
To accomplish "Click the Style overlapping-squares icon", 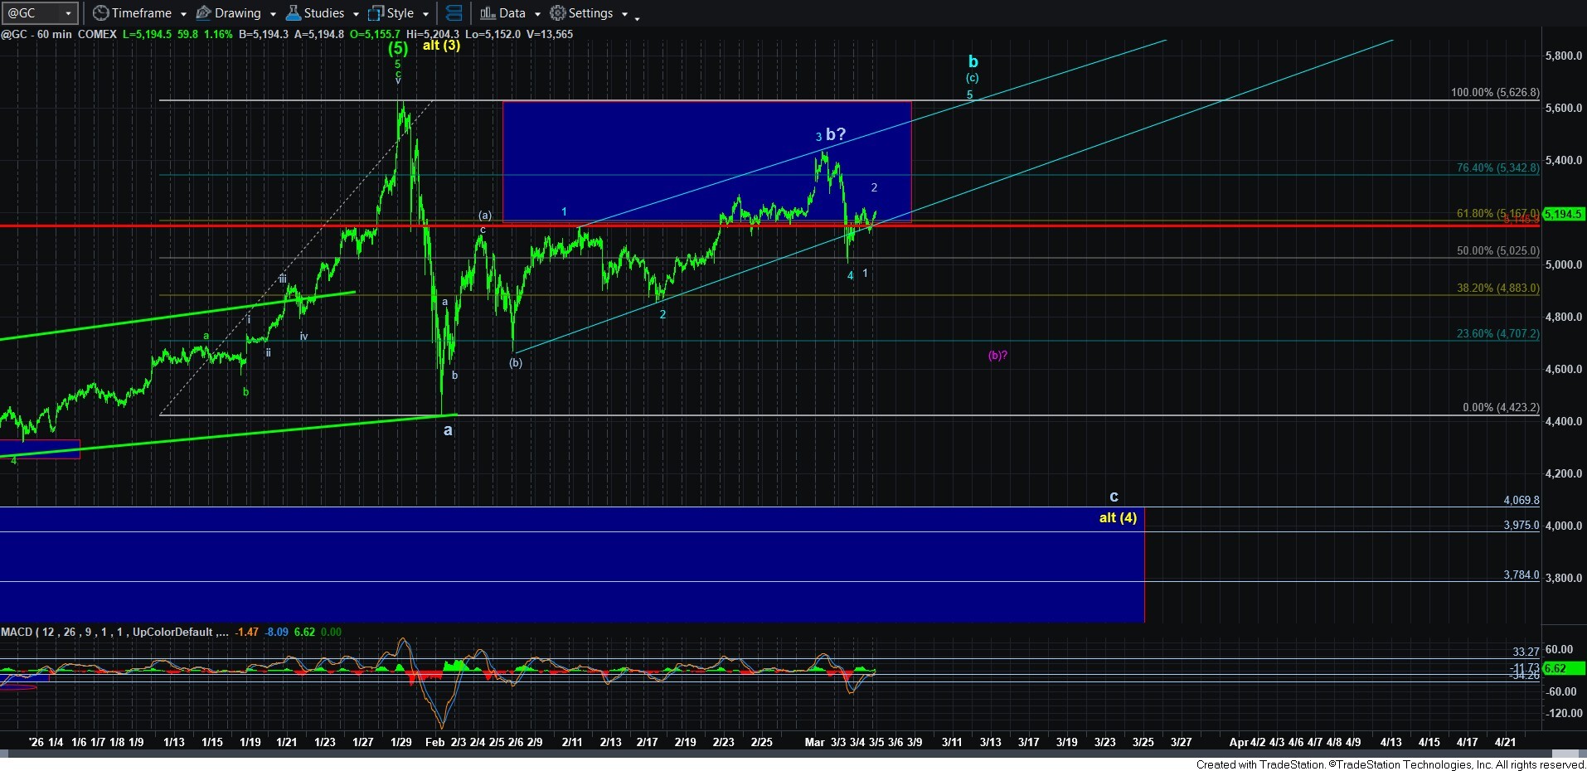I will coord(376,13).
